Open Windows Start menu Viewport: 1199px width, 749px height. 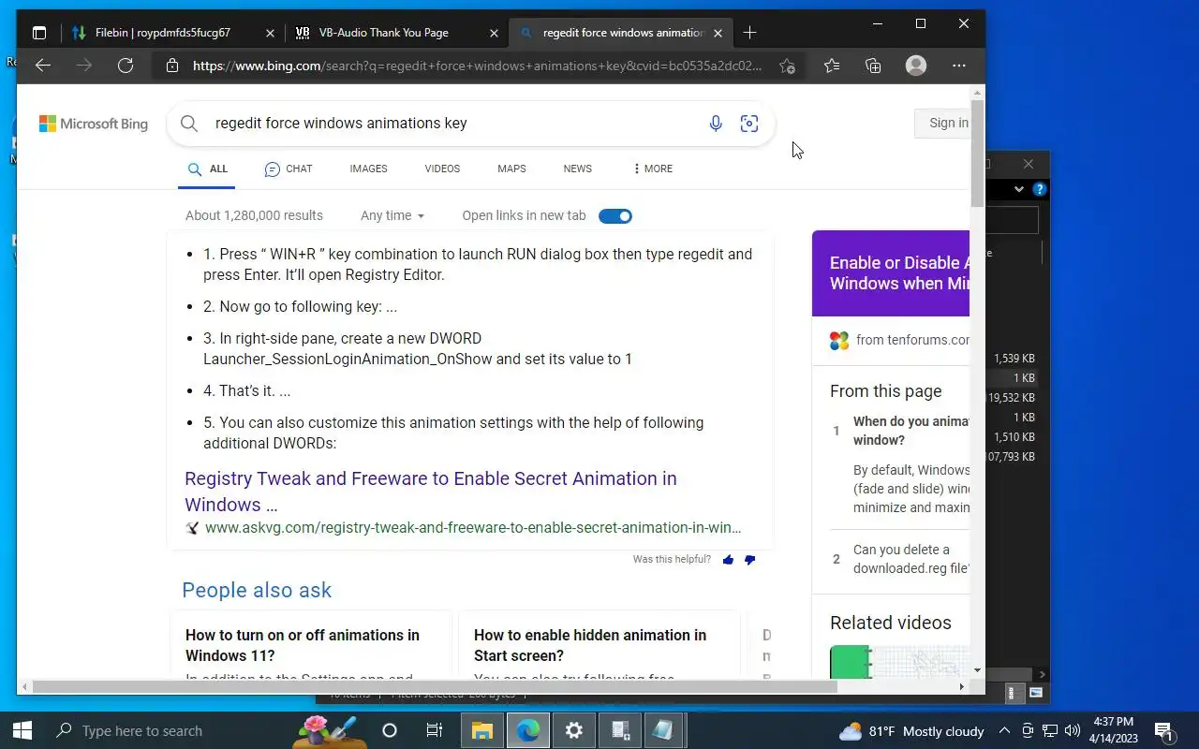pos(22,730)
